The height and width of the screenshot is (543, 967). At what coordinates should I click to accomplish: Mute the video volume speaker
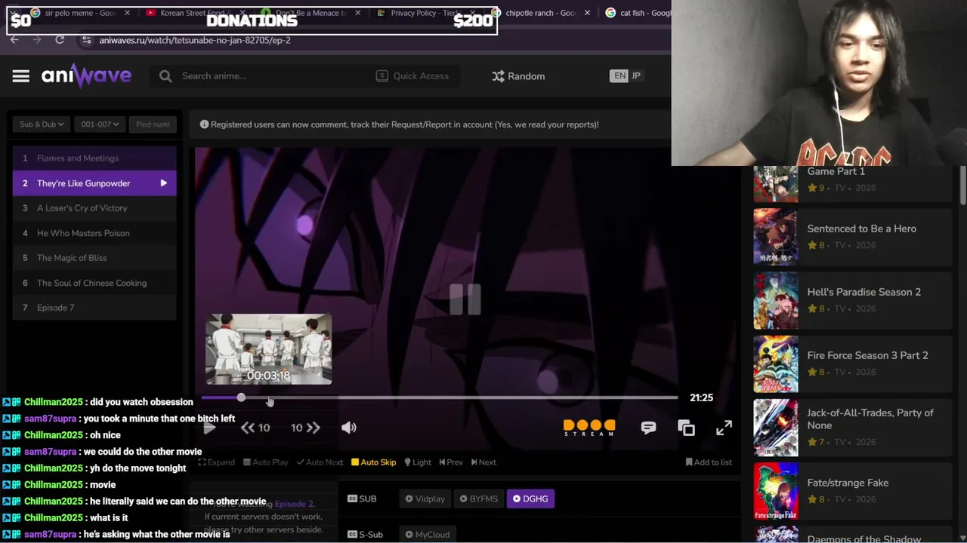pos(348,428)
